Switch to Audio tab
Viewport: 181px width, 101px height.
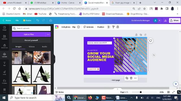pyautogui.click(x=44, y=47)
